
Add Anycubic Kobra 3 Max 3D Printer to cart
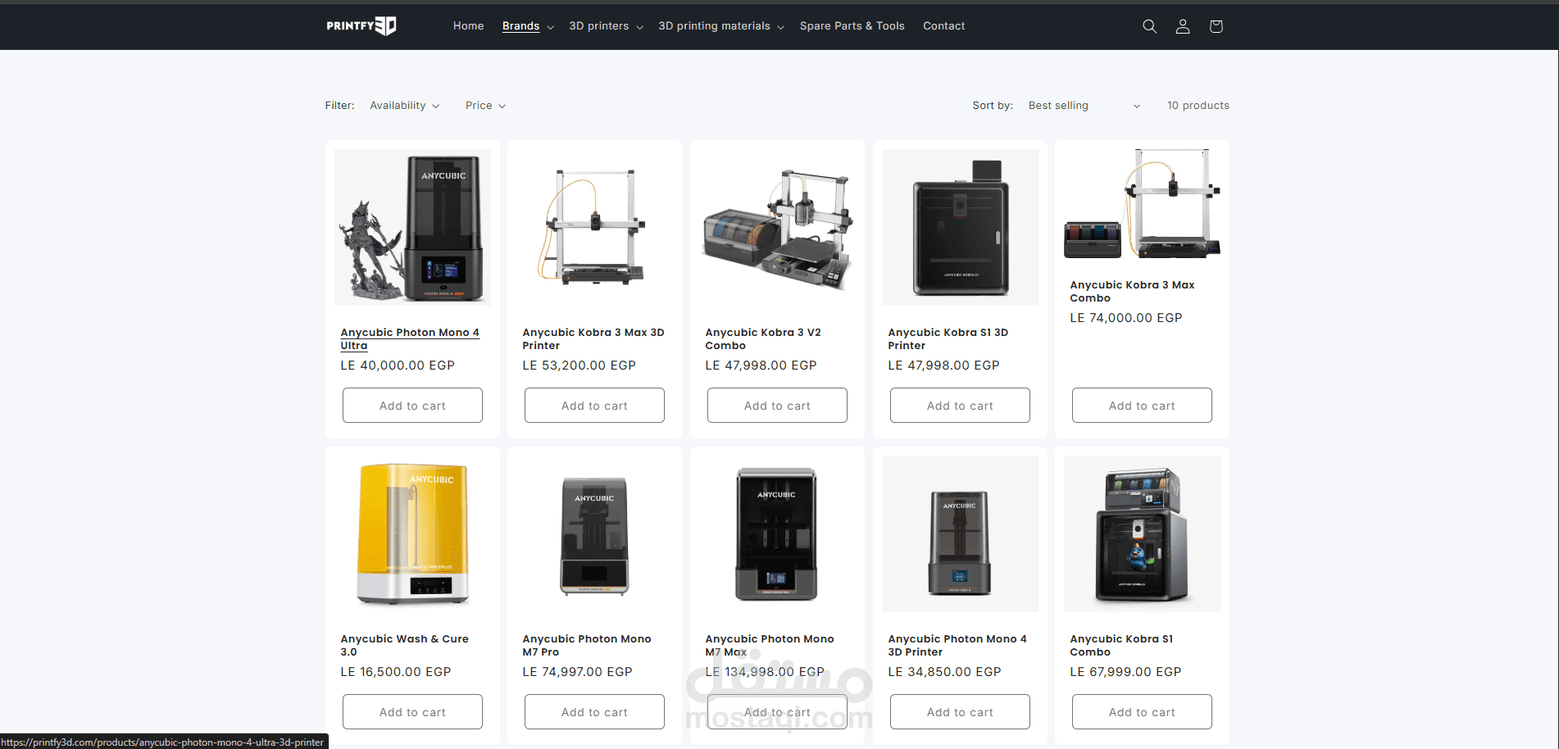pyautogui.click(x=594, y=406)
